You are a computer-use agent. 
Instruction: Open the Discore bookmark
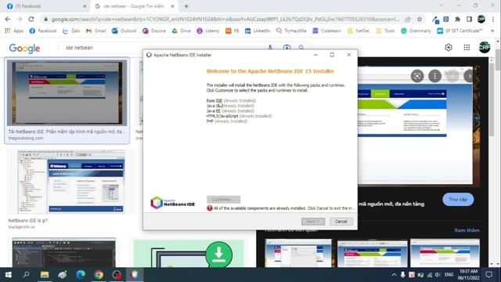click(154, 31)
